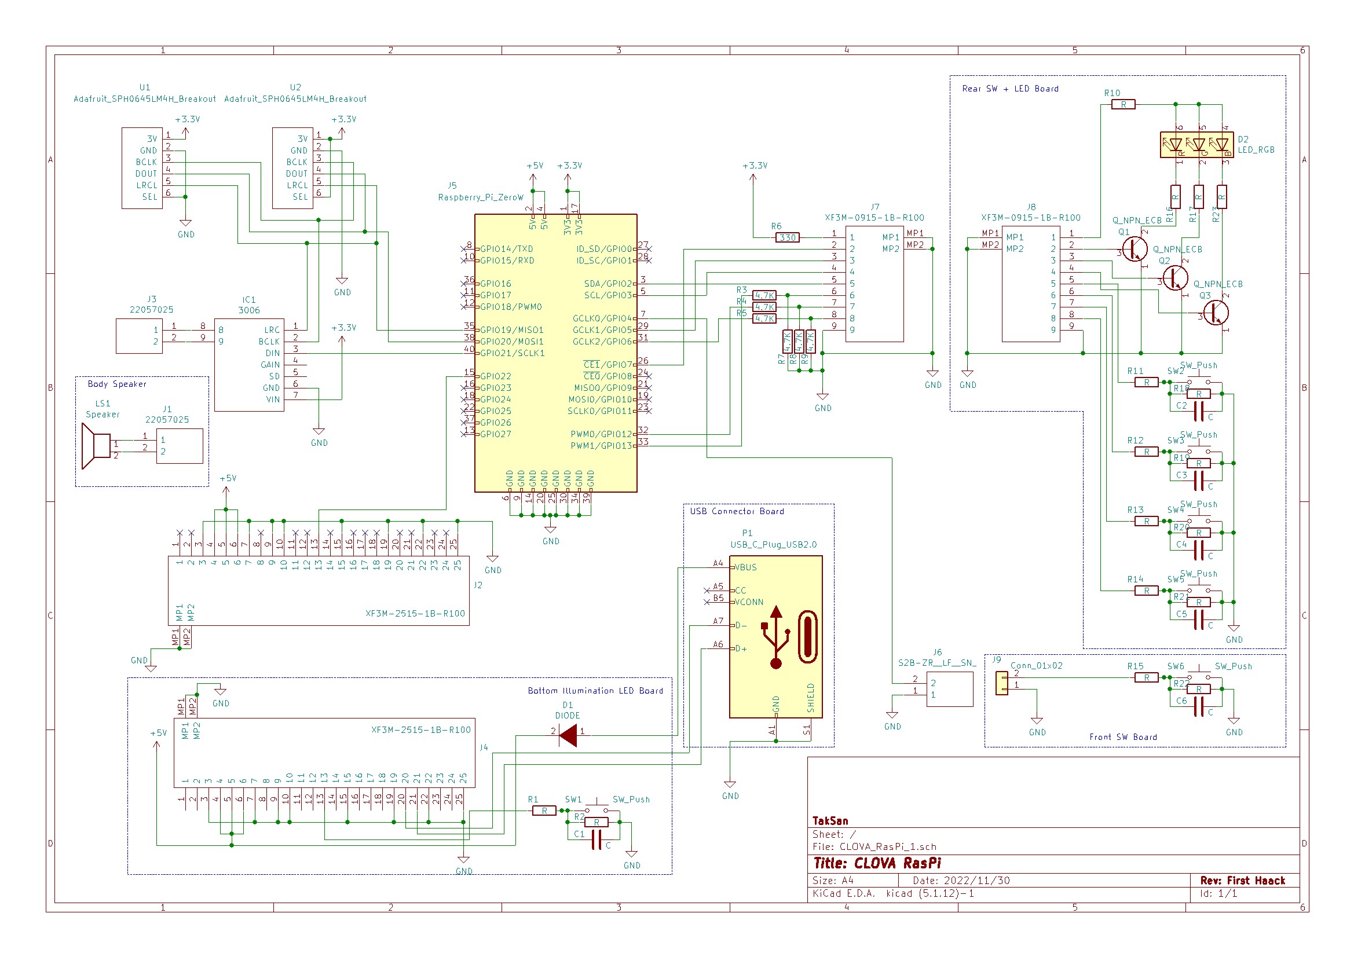1354x957 pixels.
Task: Select the 'Rear SW + LED Board' label
Action: [1010, 89]
